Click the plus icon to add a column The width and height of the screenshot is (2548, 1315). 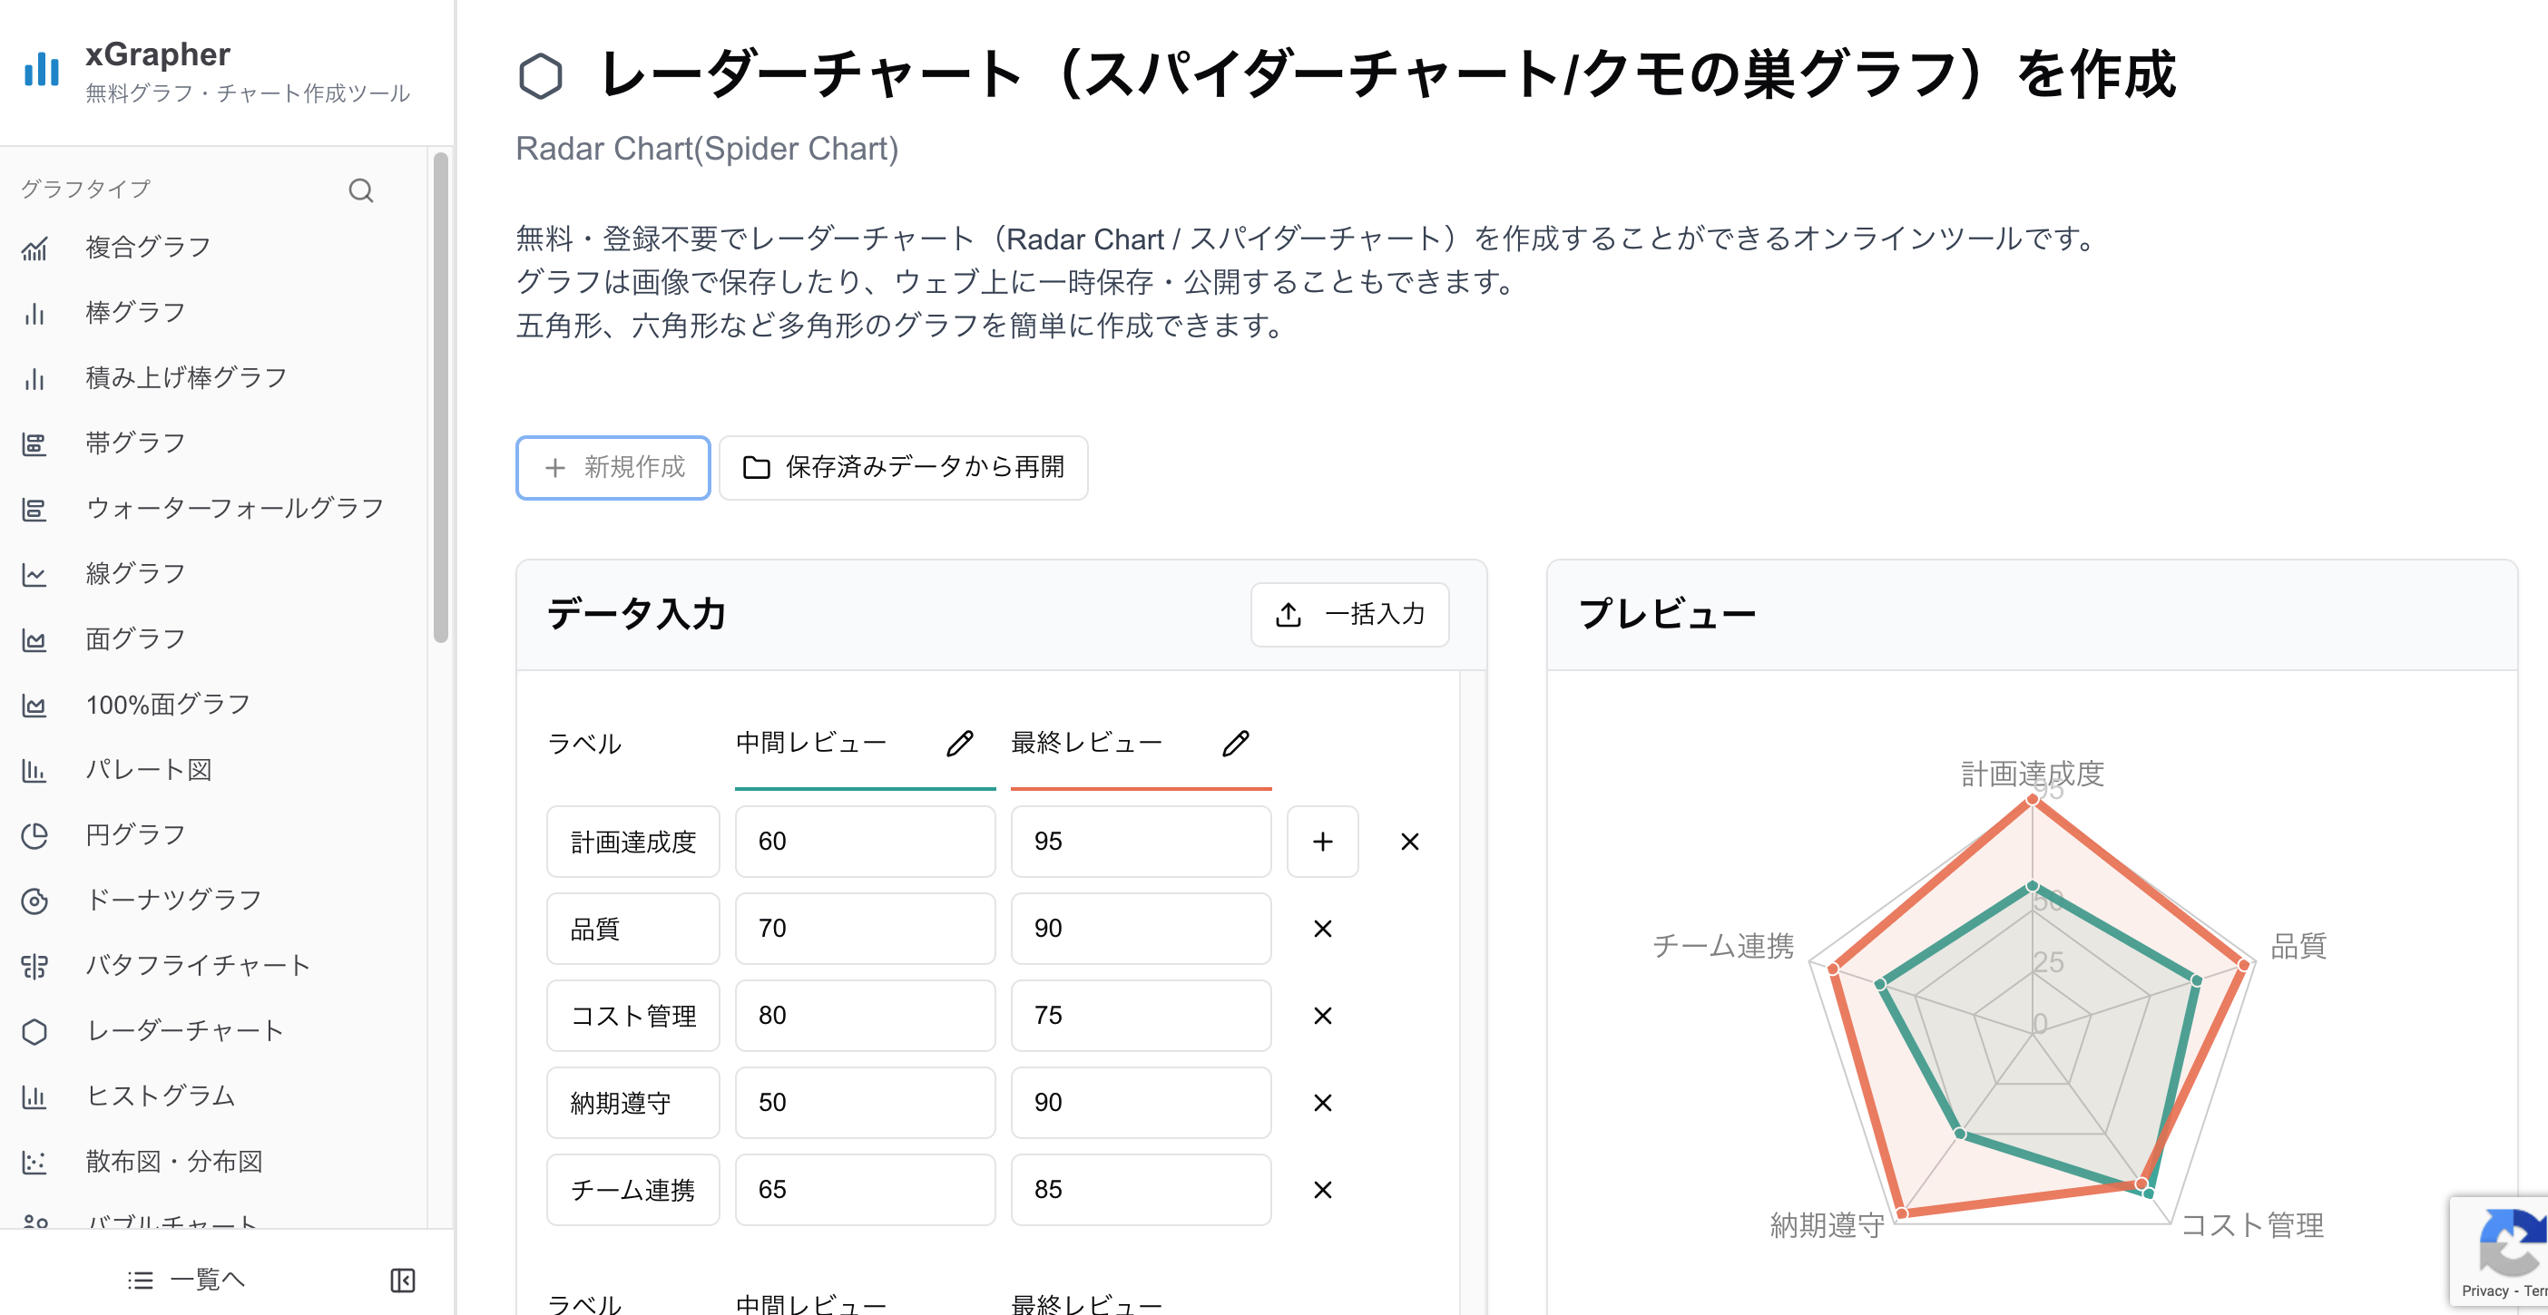click(x=1322, y=842)
